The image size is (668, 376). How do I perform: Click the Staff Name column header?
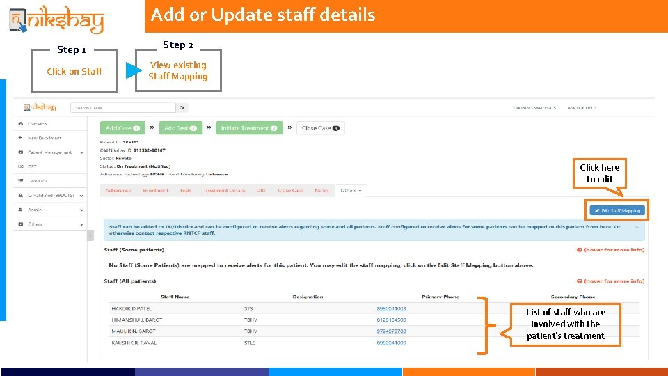tap(175, 297)
